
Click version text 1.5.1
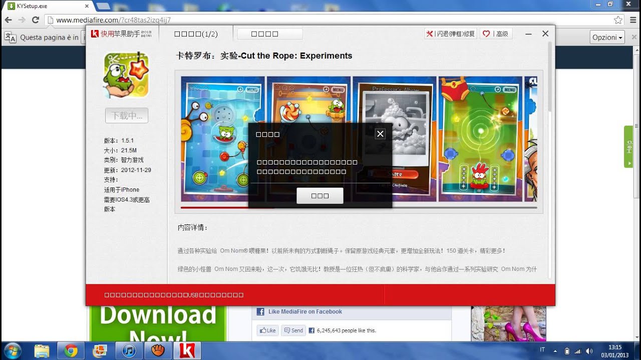127,140
